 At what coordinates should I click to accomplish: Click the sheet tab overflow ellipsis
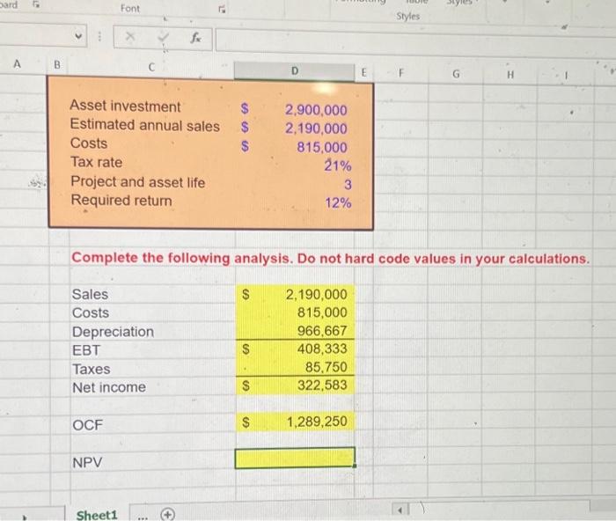pyautogui.click(x=143, y=517)
